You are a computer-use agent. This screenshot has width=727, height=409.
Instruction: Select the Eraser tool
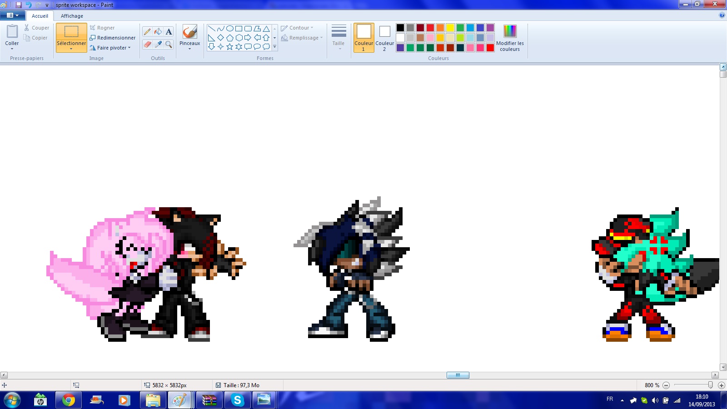[147, 44]
